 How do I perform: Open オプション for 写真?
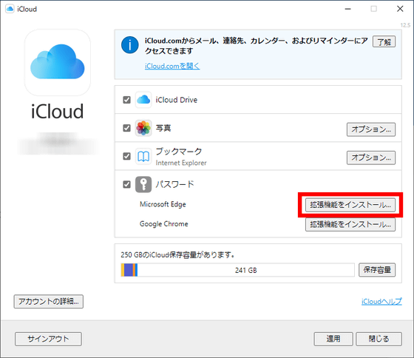tap(371, 129)
